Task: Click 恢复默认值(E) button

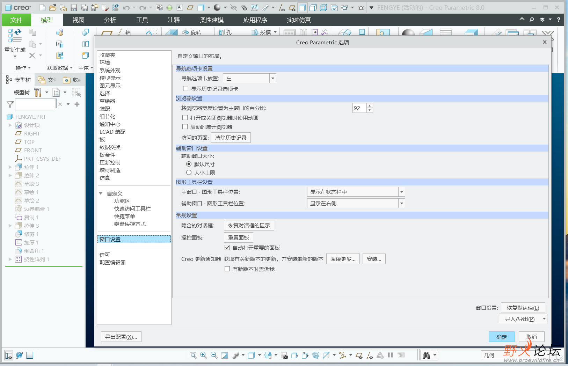Action: [x=523, y=308]
